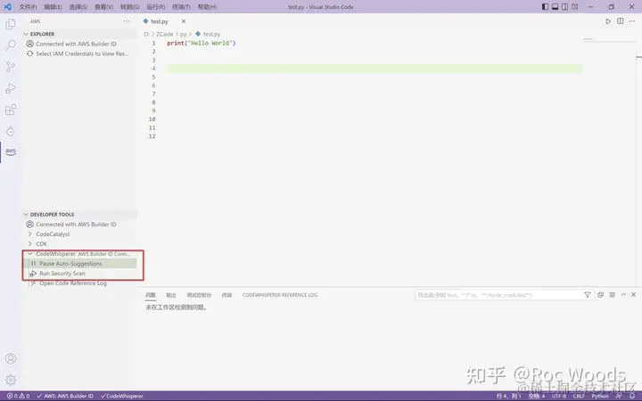Switch to the 问题 panel tab
Screen dimensions: 642x401
pyautogui.click(x=151, y=295)
